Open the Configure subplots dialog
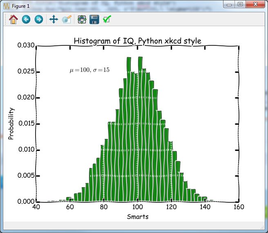Viewport: 268px width, 233px height. pyautogui.click(x=82, y=19)
